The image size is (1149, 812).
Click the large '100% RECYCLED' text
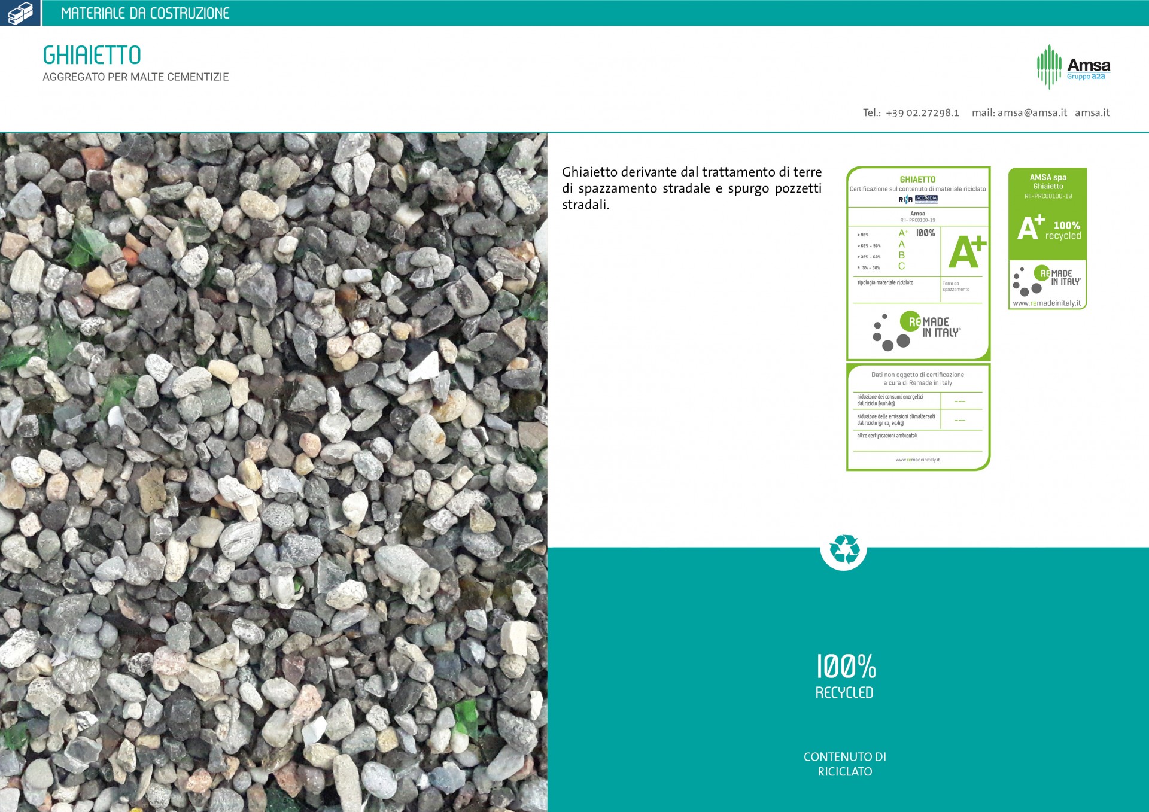click(845, 676)
